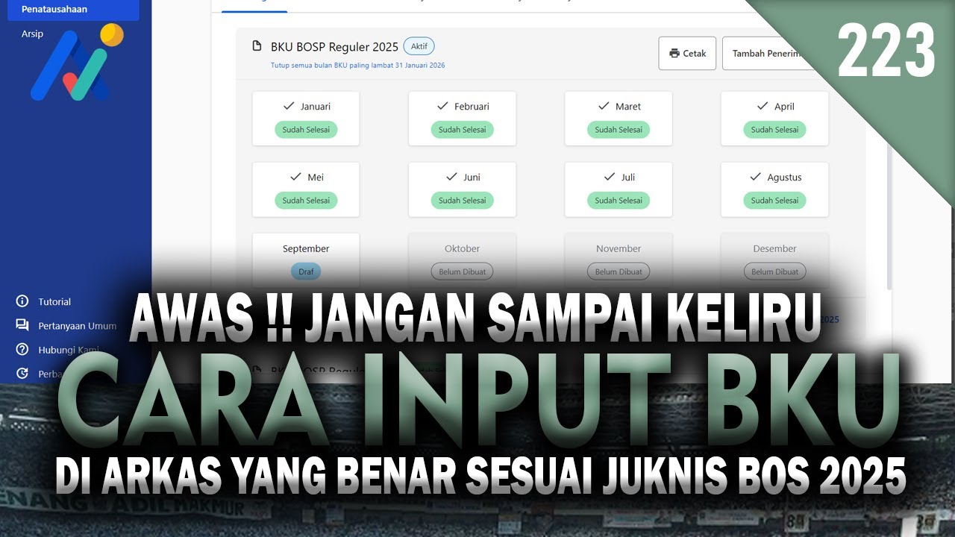Click Belum Dibuat badge under Desember
Viewport: 955px width, 537px height.
pyautogui.click(x=774, y=271)
